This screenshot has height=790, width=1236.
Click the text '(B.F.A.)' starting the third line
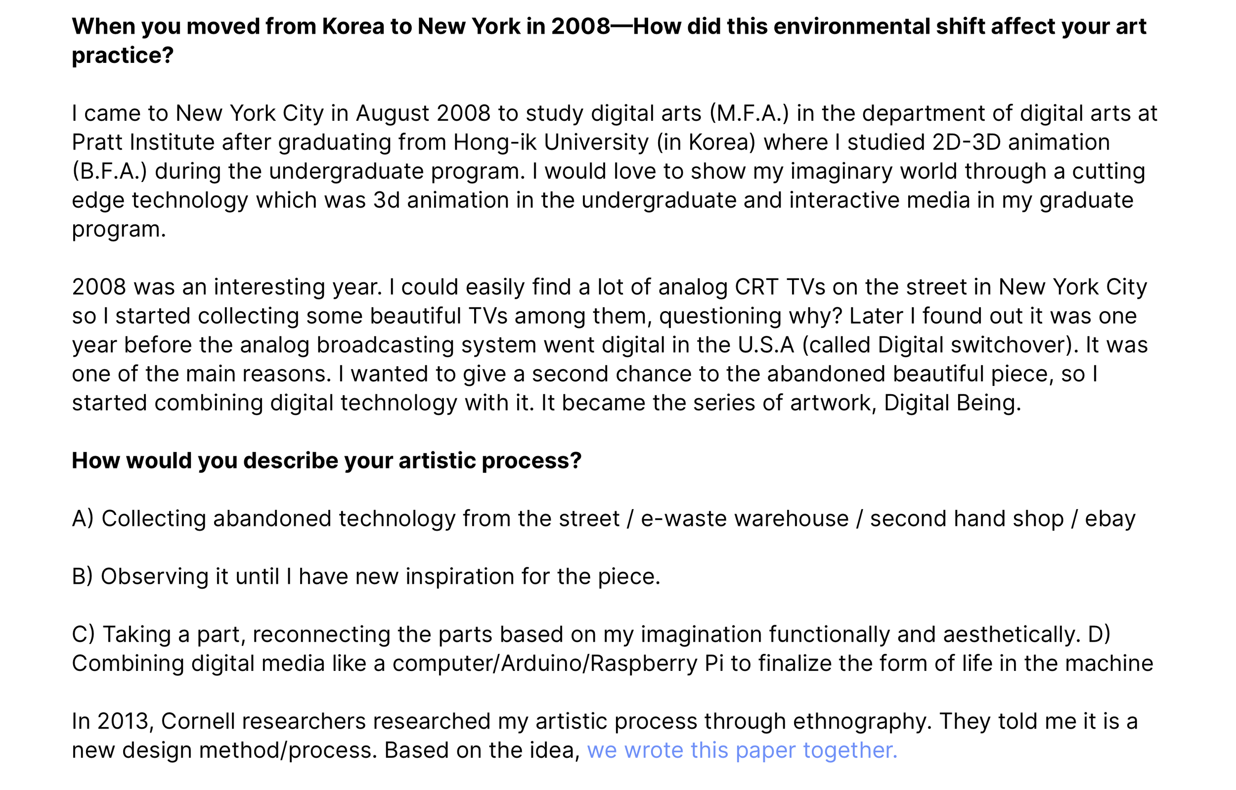pos(109,172)
